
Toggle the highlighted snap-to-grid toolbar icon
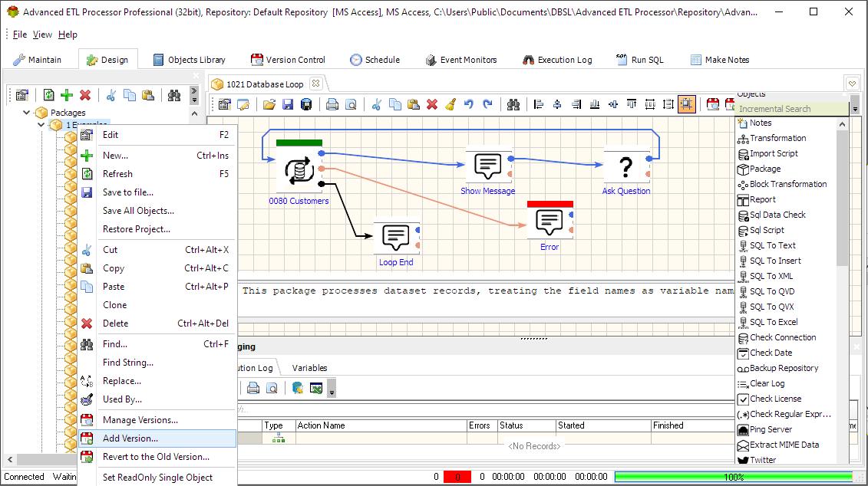tap(686, 104)
